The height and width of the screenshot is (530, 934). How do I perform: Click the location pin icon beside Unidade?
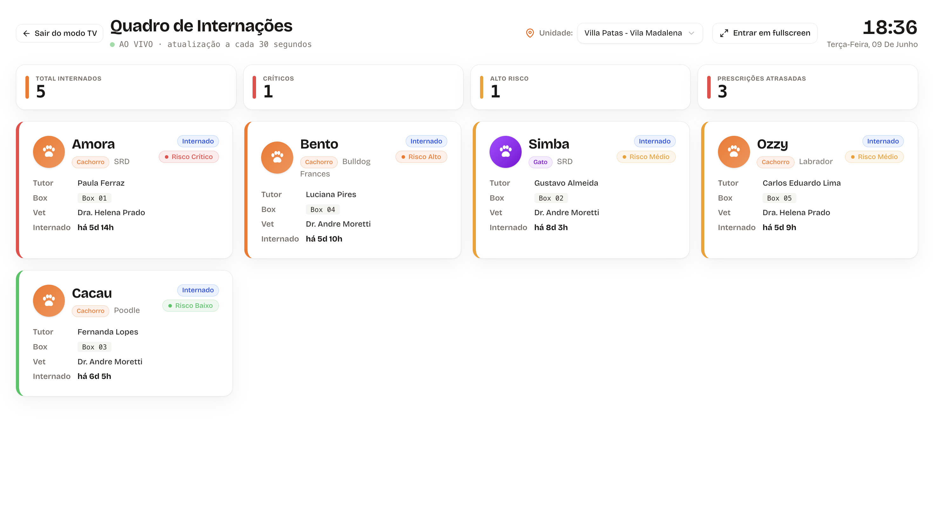click(530, 33)
